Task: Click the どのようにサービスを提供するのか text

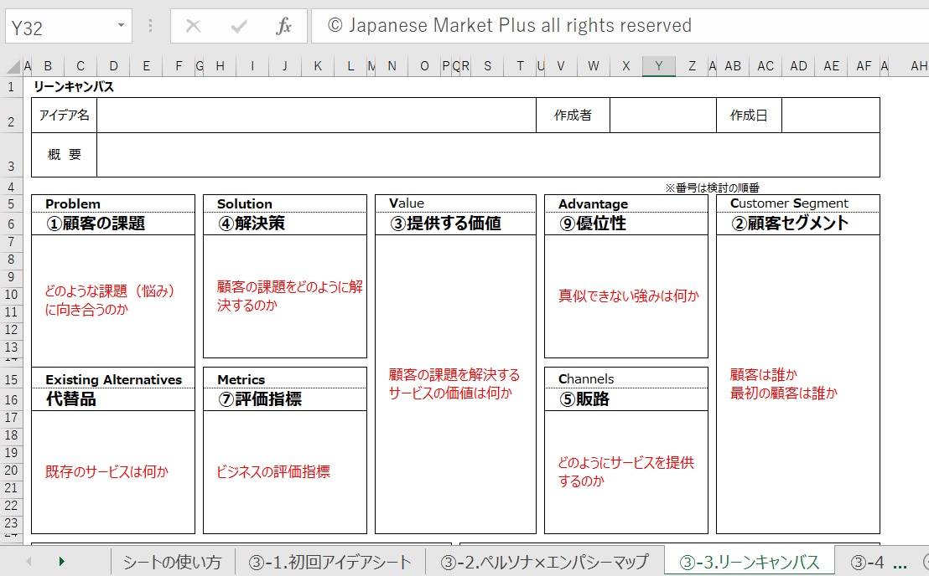Action: [x=625, y=471]
